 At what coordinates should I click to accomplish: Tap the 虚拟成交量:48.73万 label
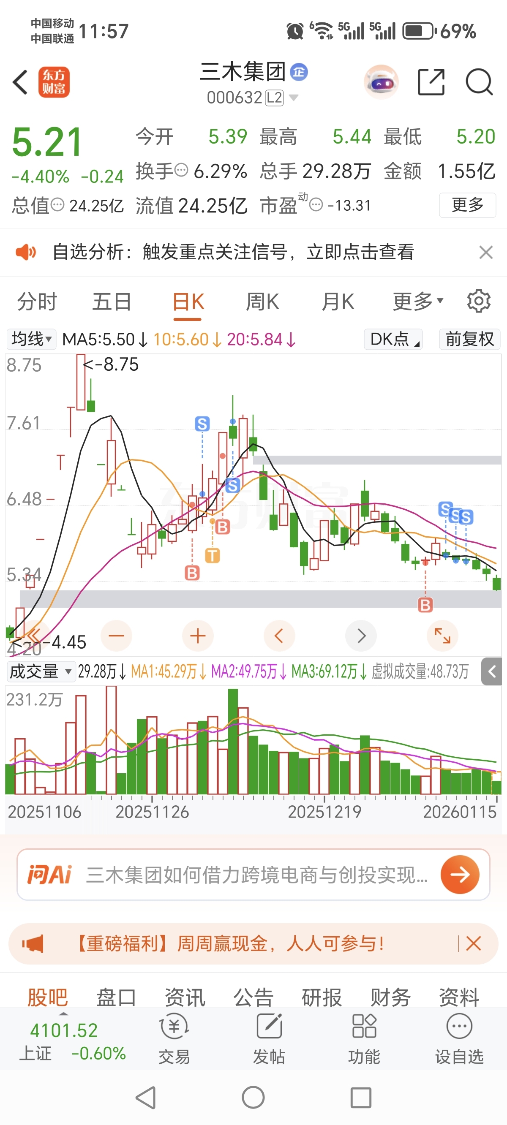coord(420,671)
